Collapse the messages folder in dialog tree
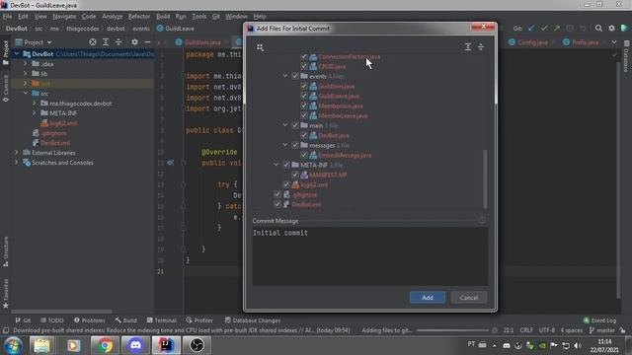 click(x=285, y=145)
